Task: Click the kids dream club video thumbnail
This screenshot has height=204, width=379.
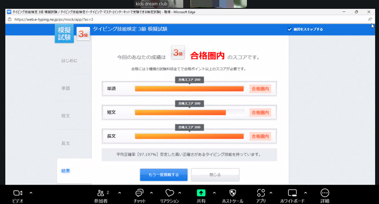Action: click(x=159, y=4)
